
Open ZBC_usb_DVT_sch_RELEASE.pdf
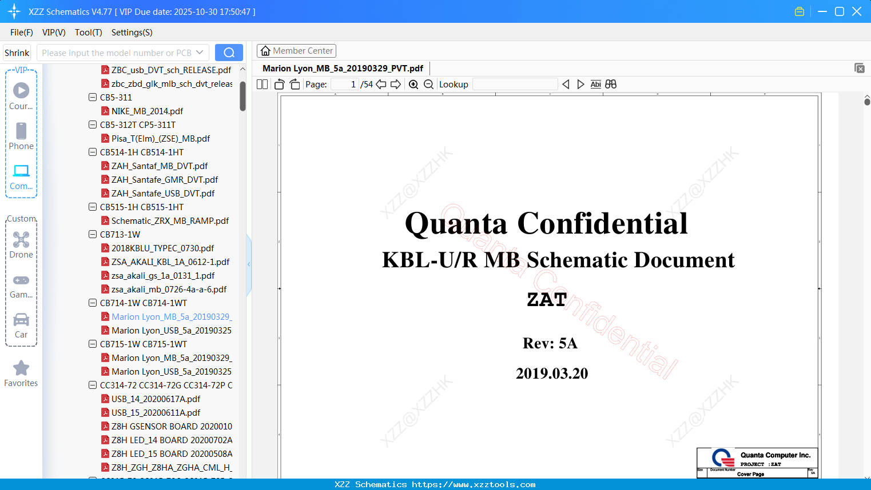[171, 70]
